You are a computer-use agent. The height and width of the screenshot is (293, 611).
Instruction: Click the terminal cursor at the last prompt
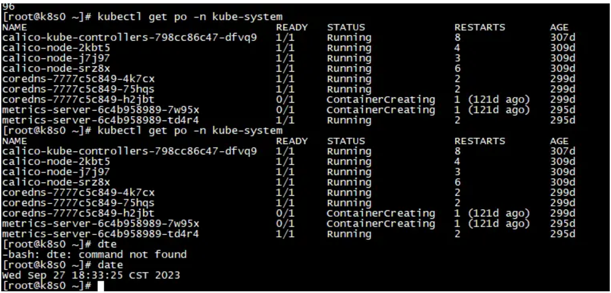100,286
